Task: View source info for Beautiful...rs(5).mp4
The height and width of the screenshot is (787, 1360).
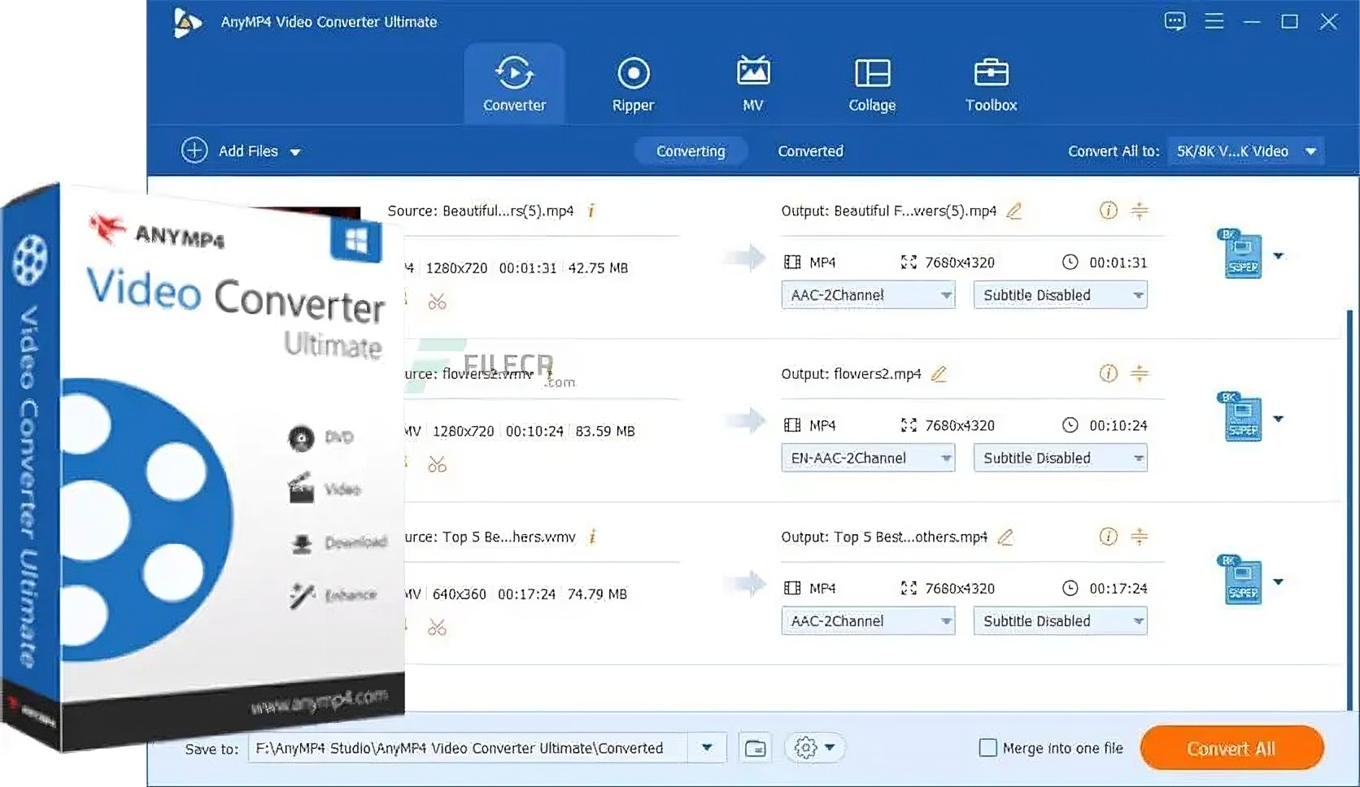Action: (x=591, y=211)
